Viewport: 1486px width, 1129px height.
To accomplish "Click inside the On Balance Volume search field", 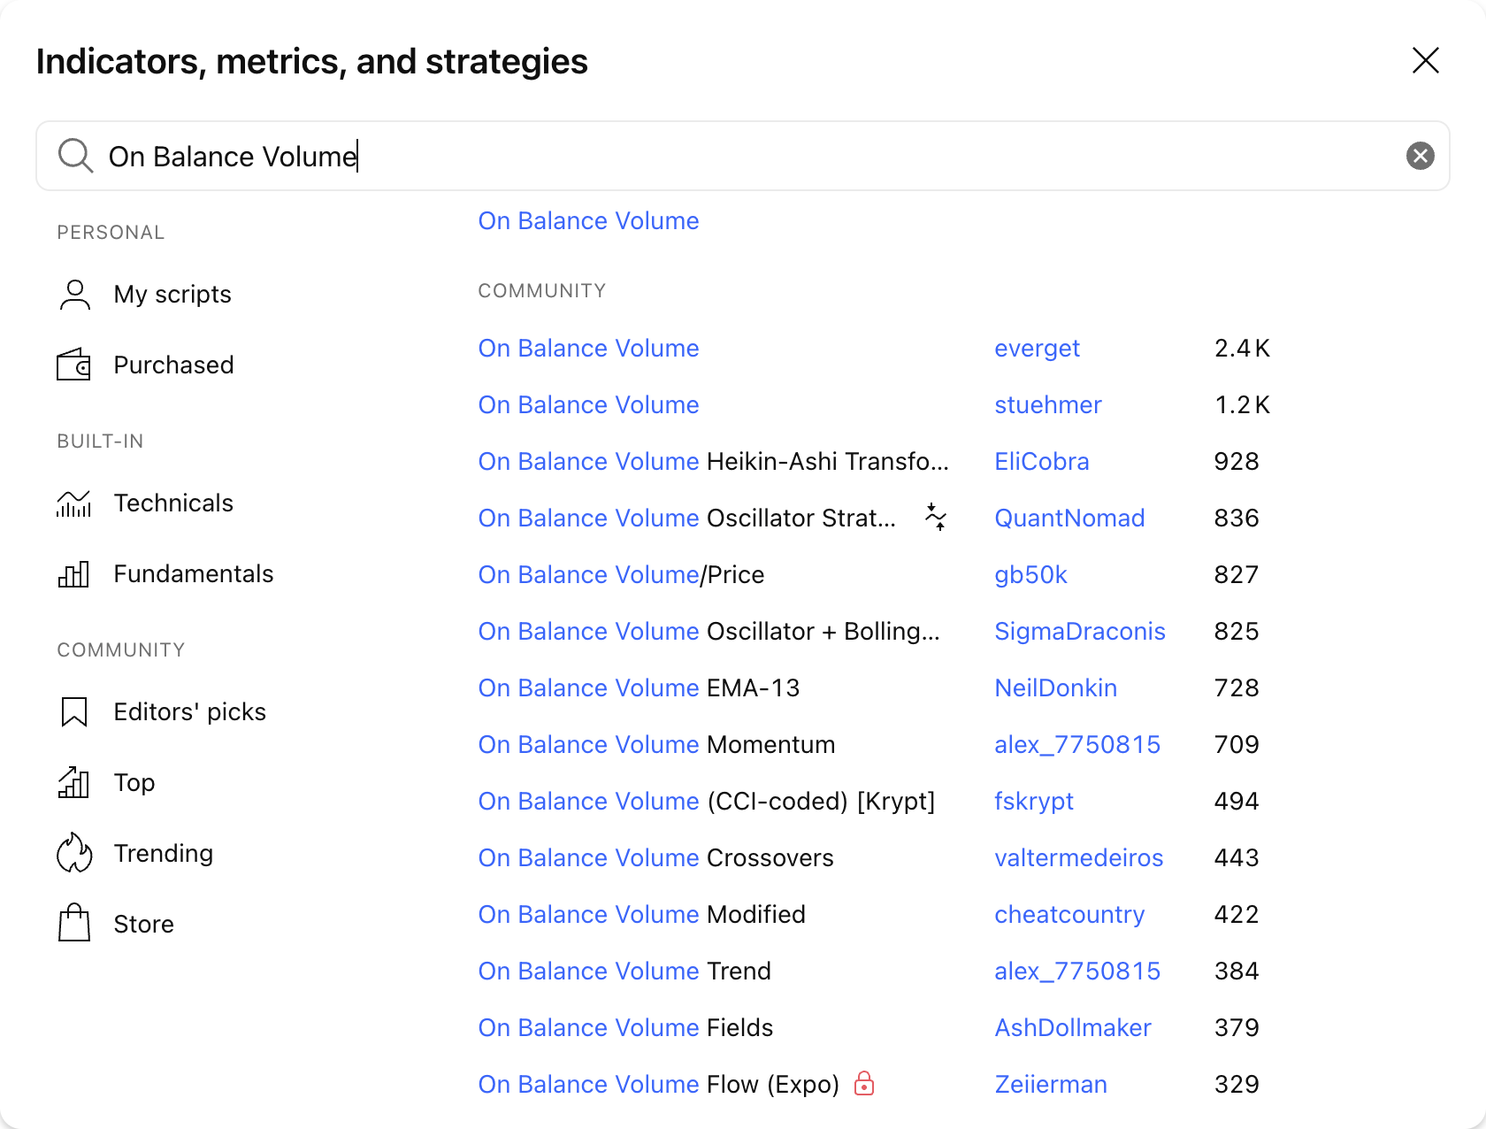I will (743, 156).
